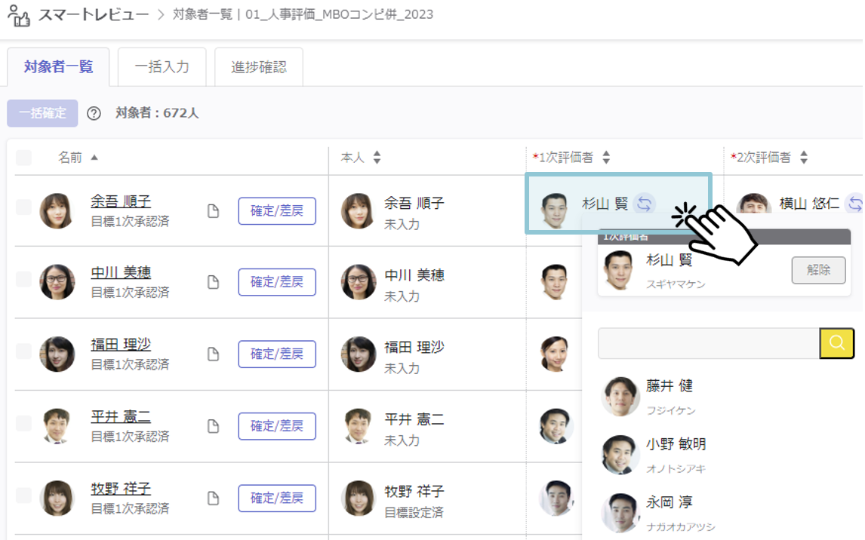Click the 解除 button for 杉山 賢

819,270
